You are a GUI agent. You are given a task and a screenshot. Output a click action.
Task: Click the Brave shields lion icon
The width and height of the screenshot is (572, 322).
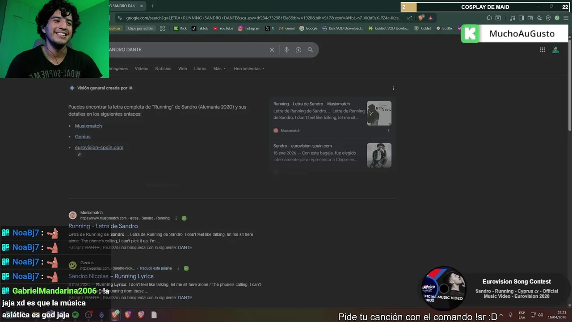[421, 18]
